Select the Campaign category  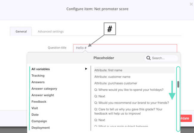pyautogui.click(x=39, y=121)
